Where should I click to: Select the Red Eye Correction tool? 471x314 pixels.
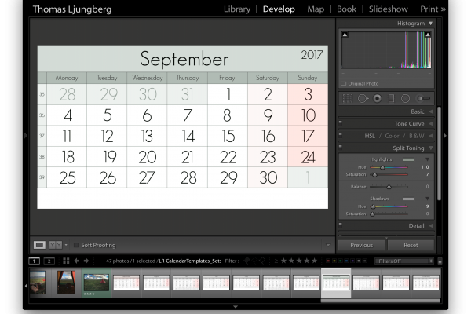coord(378,98)
